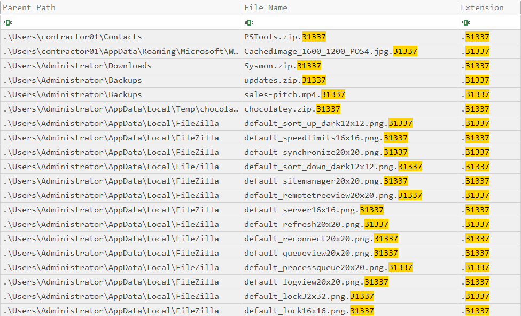Click the contractor01\Contacts parent path cell
This screenshot has height=316, width=521.
(72, 37)
